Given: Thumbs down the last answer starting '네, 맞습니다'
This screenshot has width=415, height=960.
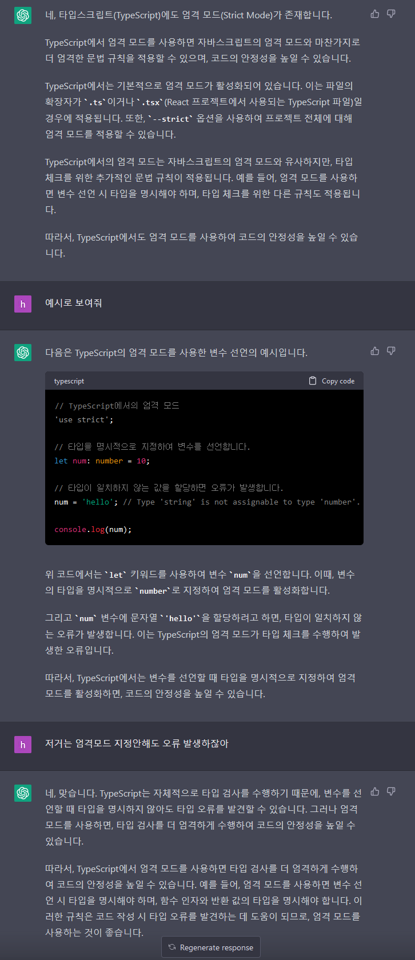Looking at the screenshot, I should (391, 791).
